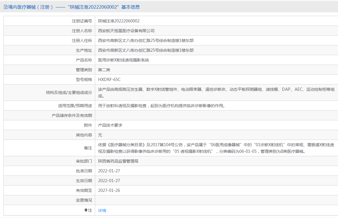Image resolution: width=338 pixels, height=218 pixels.
Task: Click 2022-01-27 in the 批准日期 row
Action: [x=109, y=171]
